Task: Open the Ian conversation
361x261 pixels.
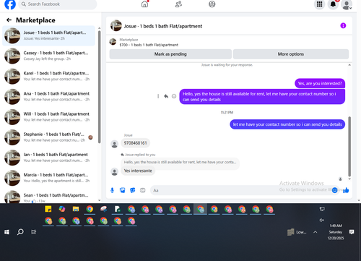Action: click(x=48, y=158)
